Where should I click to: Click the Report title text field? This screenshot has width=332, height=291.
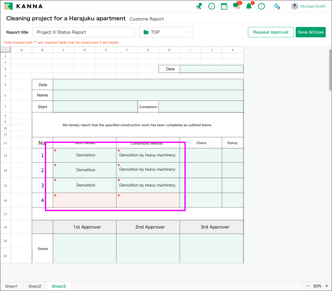84,32
